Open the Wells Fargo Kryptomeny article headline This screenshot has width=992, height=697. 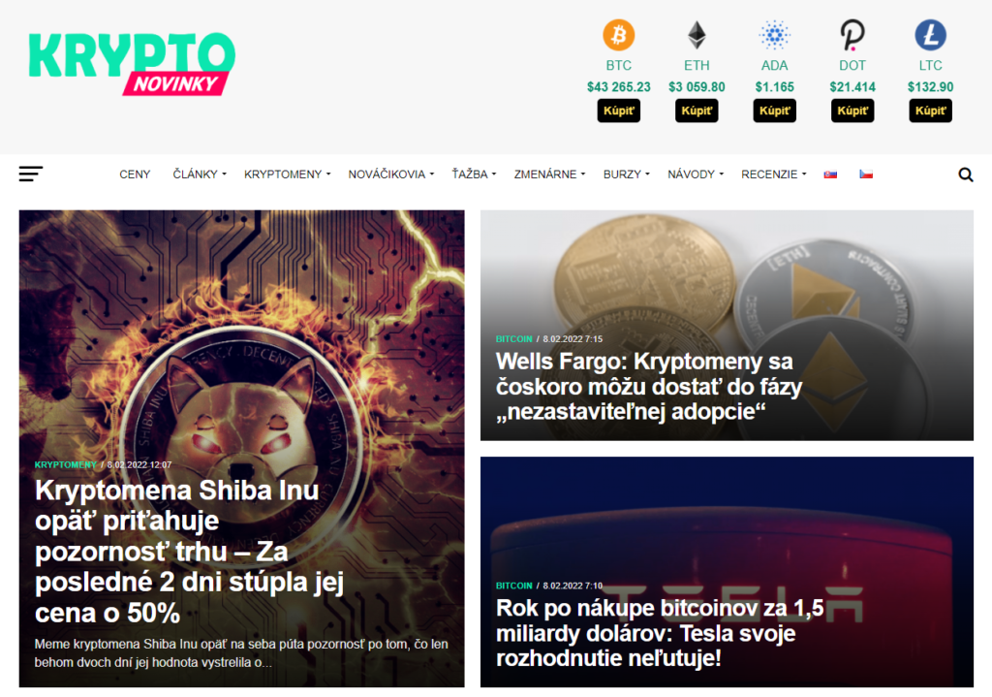pyautogui.click(x=648, y=386)
